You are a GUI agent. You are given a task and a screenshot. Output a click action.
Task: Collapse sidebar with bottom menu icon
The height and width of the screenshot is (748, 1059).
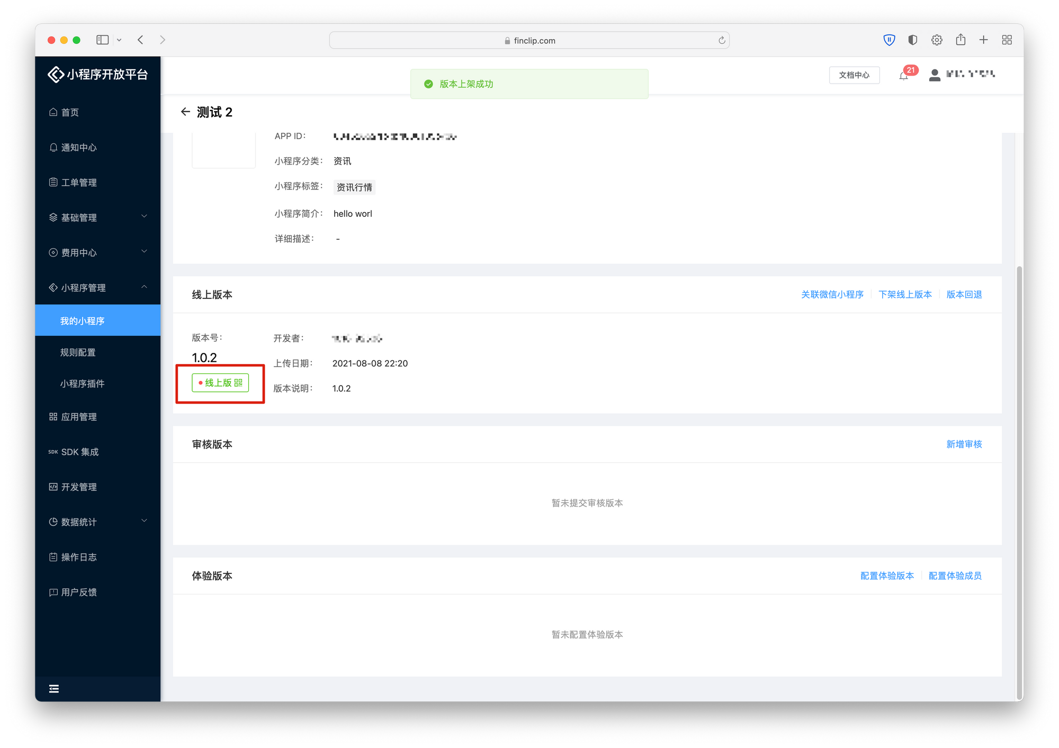(x=54, y=688)
